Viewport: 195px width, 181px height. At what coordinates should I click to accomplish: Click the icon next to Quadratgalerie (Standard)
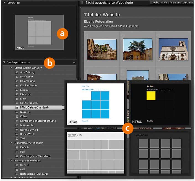point(16,156)
